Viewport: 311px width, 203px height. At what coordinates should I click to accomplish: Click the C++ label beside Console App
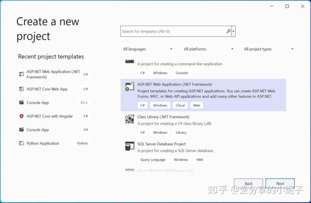[84, 103]
